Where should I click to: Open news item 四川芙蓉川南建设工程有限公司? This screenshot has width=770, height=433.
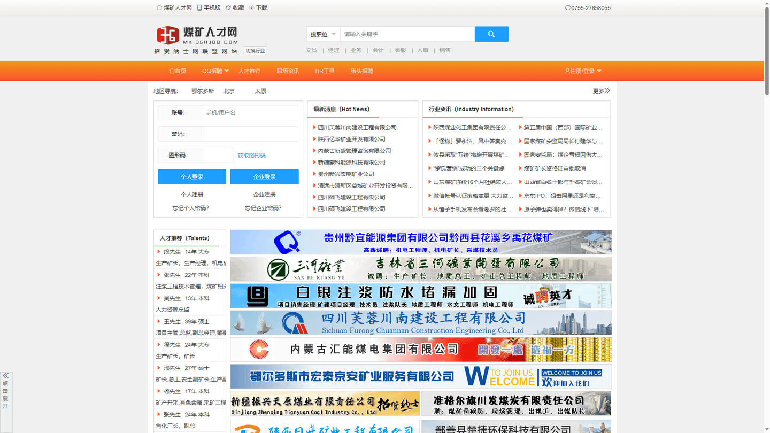tap(357, 127)
